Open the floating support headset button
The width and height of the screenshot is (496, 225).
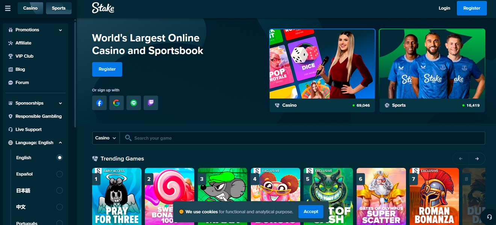489,217
